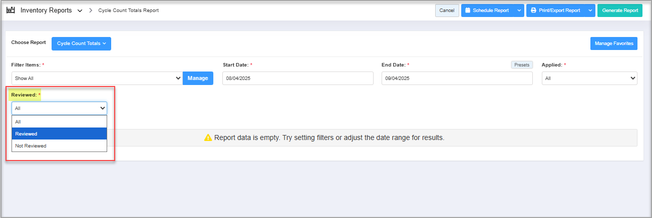Click the yellow warning triangle icon

click(208, 137)
